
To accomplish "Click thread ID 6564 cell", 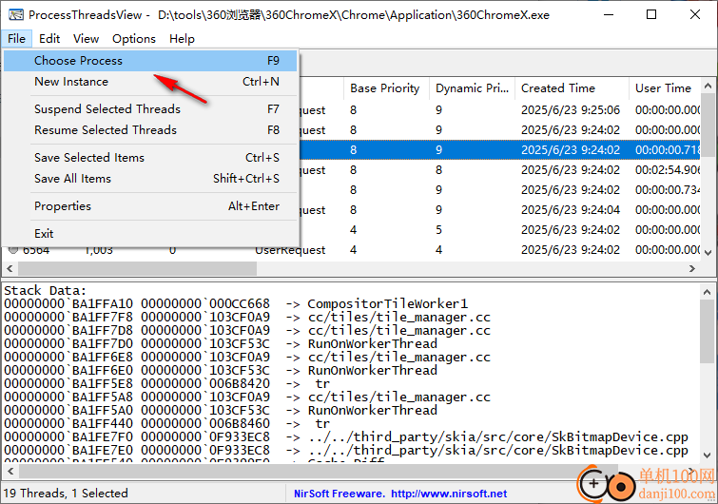I will 36,250.
